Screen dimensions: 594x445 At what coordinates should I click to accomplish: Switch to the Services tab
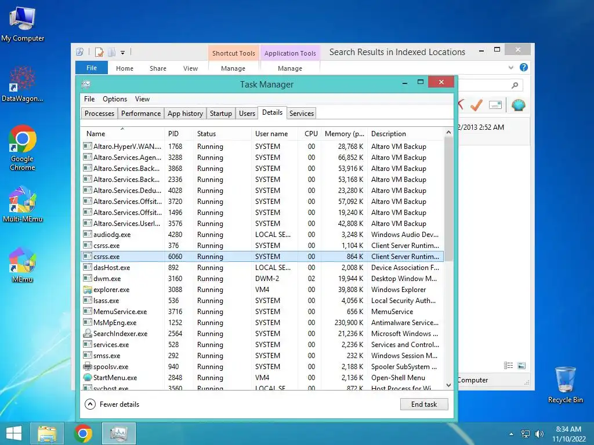click(x=302, y=114)
